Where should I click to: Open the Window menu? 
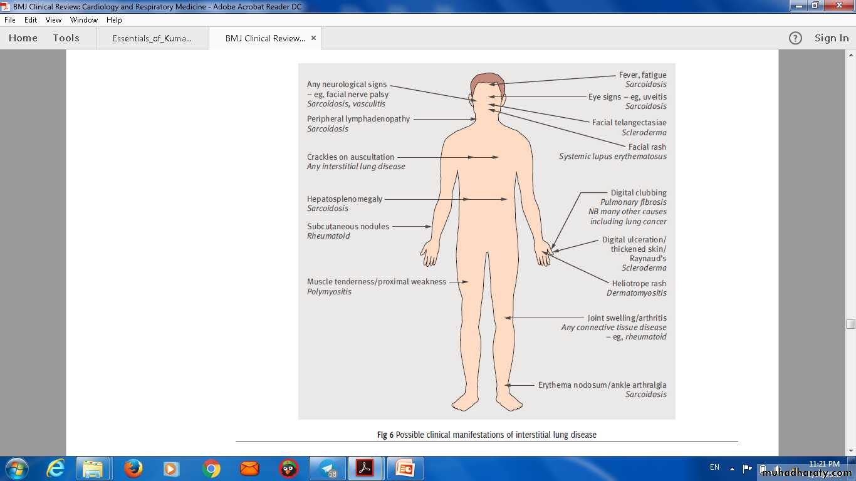(x=84, y=20)
